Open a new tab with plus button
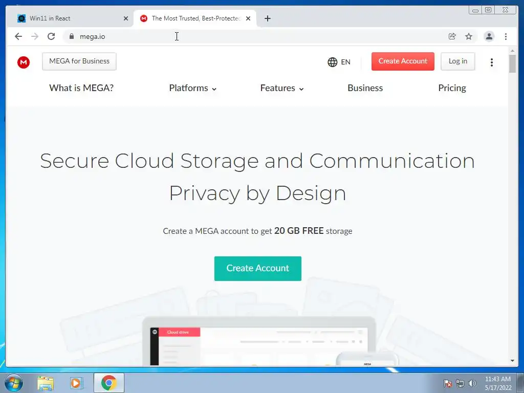 tap(267, 18)
